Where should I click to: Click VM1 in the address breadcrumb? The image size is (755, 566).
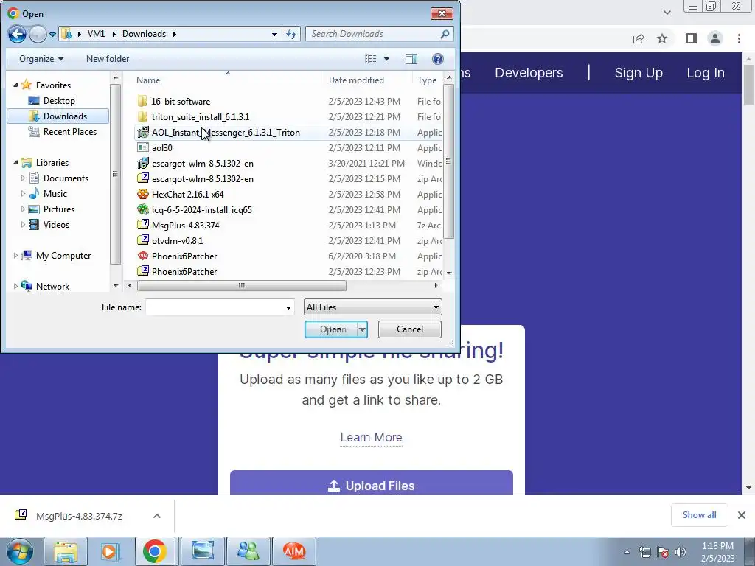click(x=97, y=34)
